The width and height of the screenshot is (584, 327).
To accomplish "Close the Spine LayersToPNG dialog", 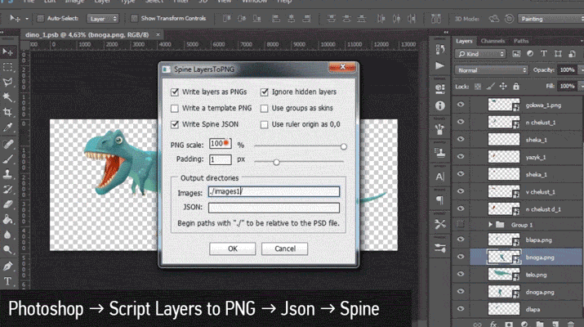I will 342,67.
